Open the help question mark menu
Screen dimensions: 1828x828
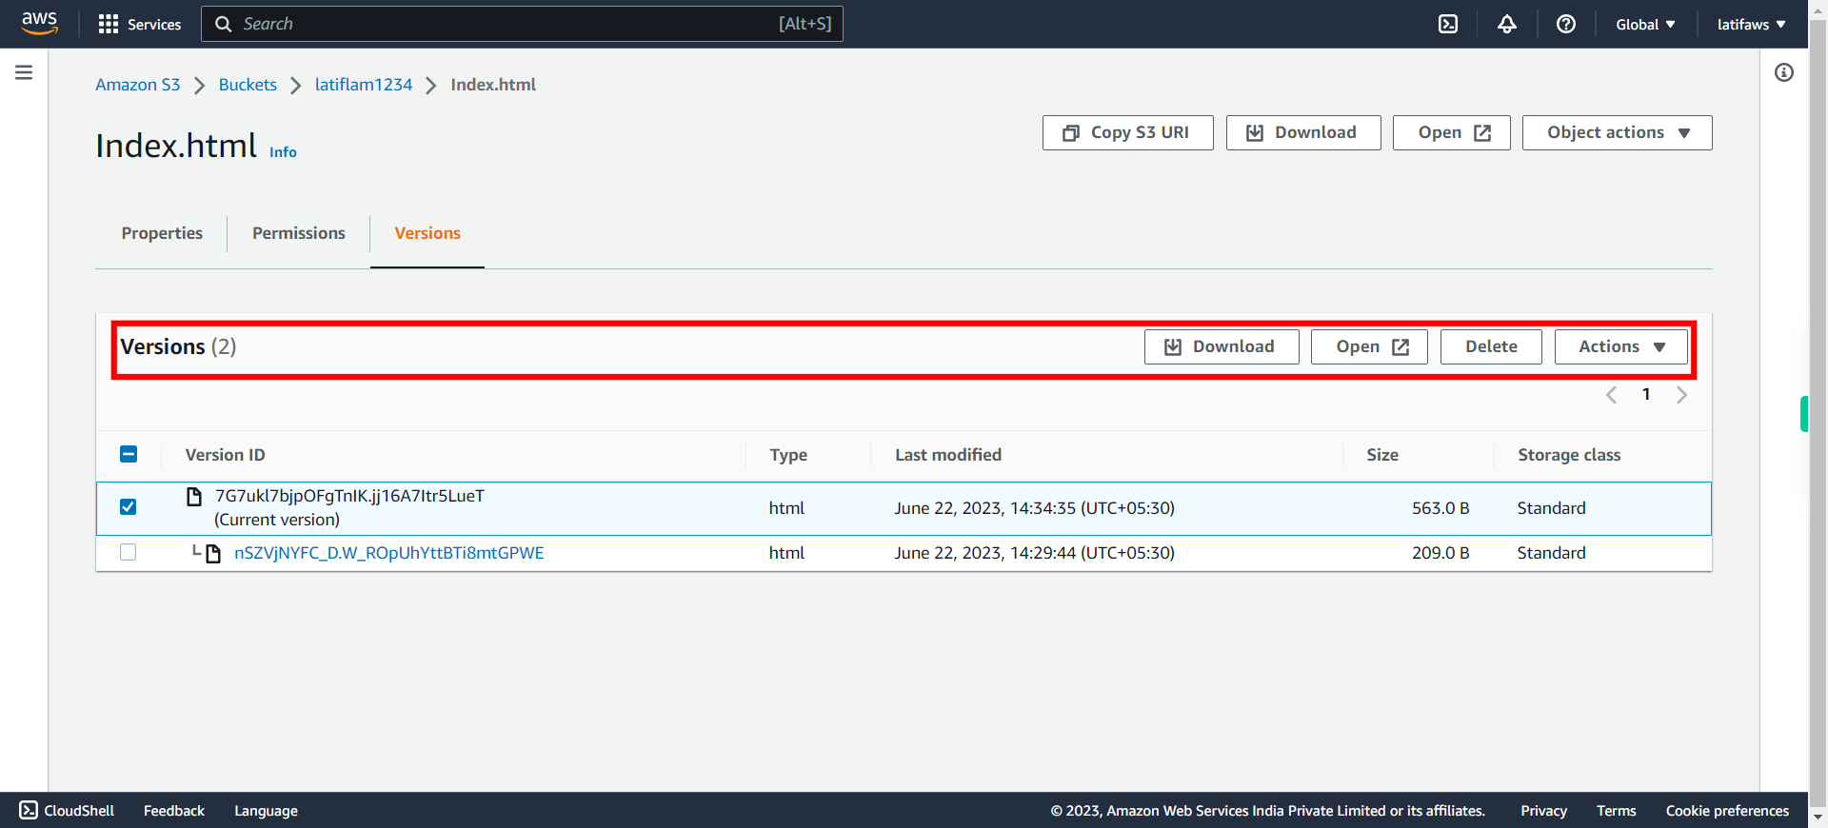1566,24
